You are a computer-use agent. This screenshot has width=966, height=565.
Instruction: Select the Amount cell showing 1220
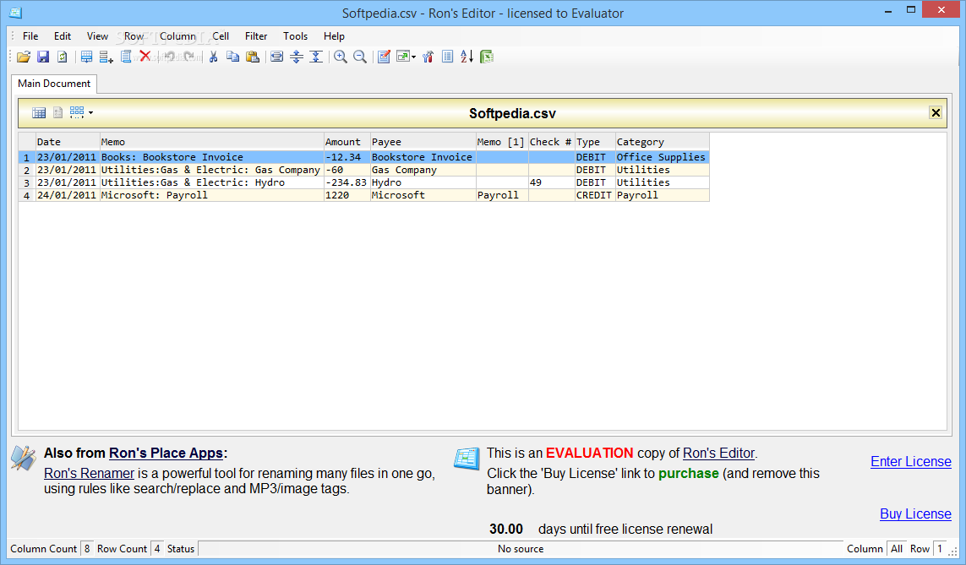tap(347, 195)
